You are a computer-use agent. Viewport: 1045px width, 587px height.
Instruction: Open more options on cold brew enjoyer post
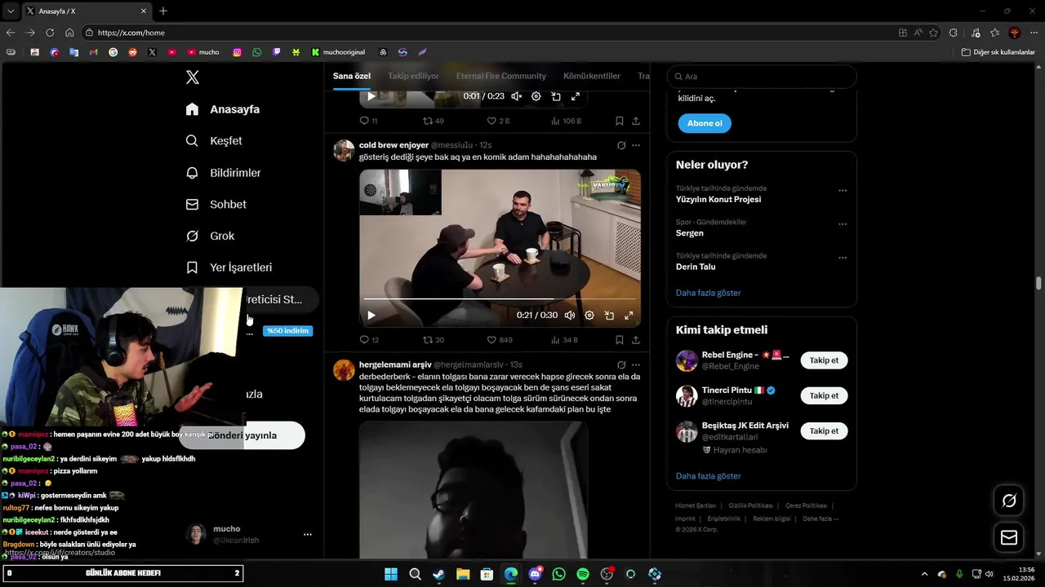pyautogui.click(x=636, y=145)
